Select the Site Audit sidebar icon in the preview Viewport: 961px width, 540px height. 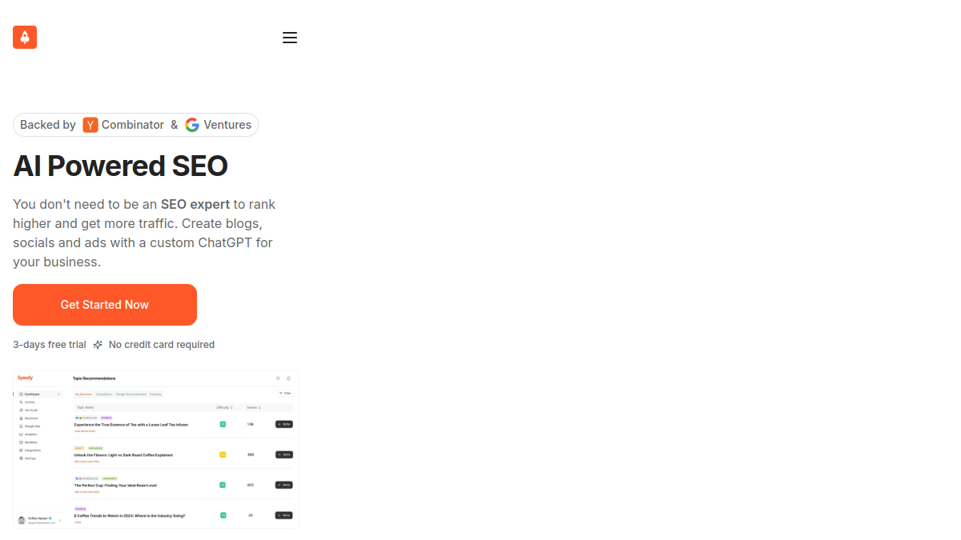pyautogui.click(x=22, y=410)
